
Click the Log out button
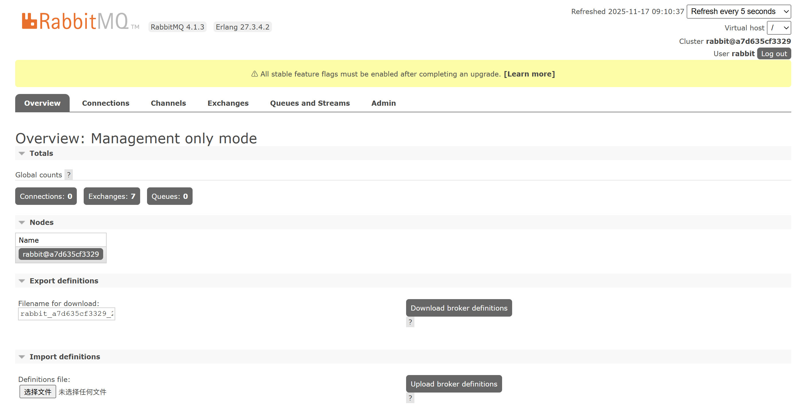coord(774,54)
